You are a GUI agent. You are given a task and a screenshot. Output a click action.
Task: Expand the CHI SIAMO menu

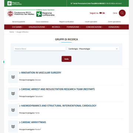click(x=18, y=27)
